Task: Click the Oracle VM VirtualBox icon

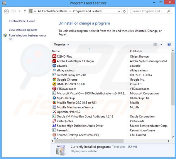Action: pos(54,116)
